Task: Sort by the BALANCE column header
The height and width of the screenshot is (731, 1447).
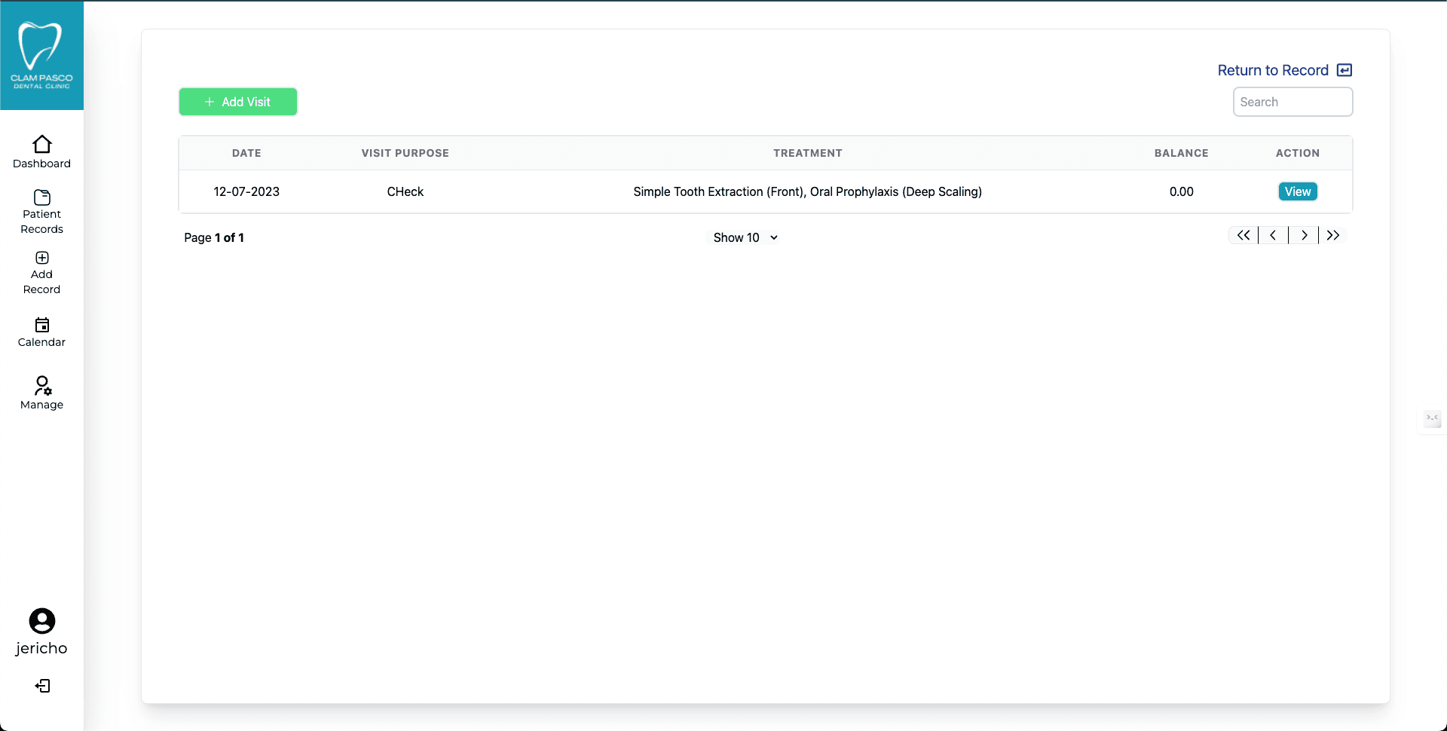Action: 1181,153
